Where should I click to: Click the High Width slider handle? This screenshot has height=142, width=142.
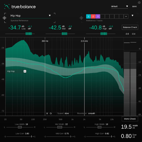click(x=100, y=127)
